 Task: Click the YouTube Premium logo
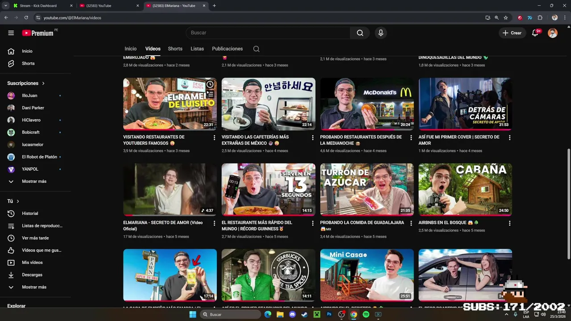pos(38,33)
